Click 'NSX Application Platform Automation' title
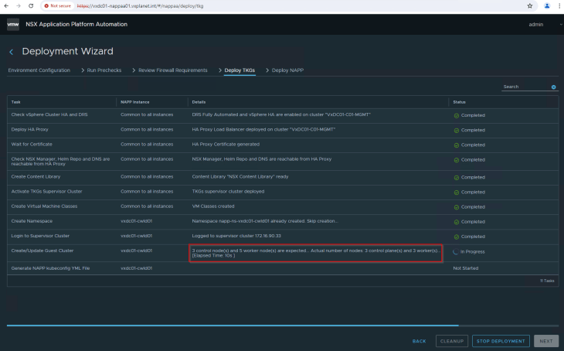The width and height of the screenshot is (564, 351). (76, 24)
